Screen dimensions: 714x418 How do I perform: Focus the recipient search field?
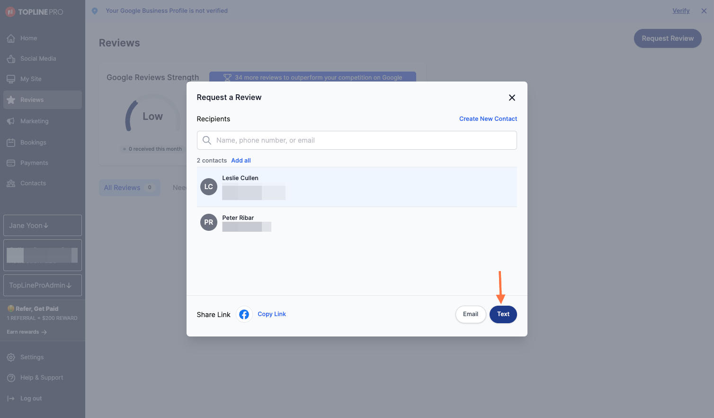357,140
